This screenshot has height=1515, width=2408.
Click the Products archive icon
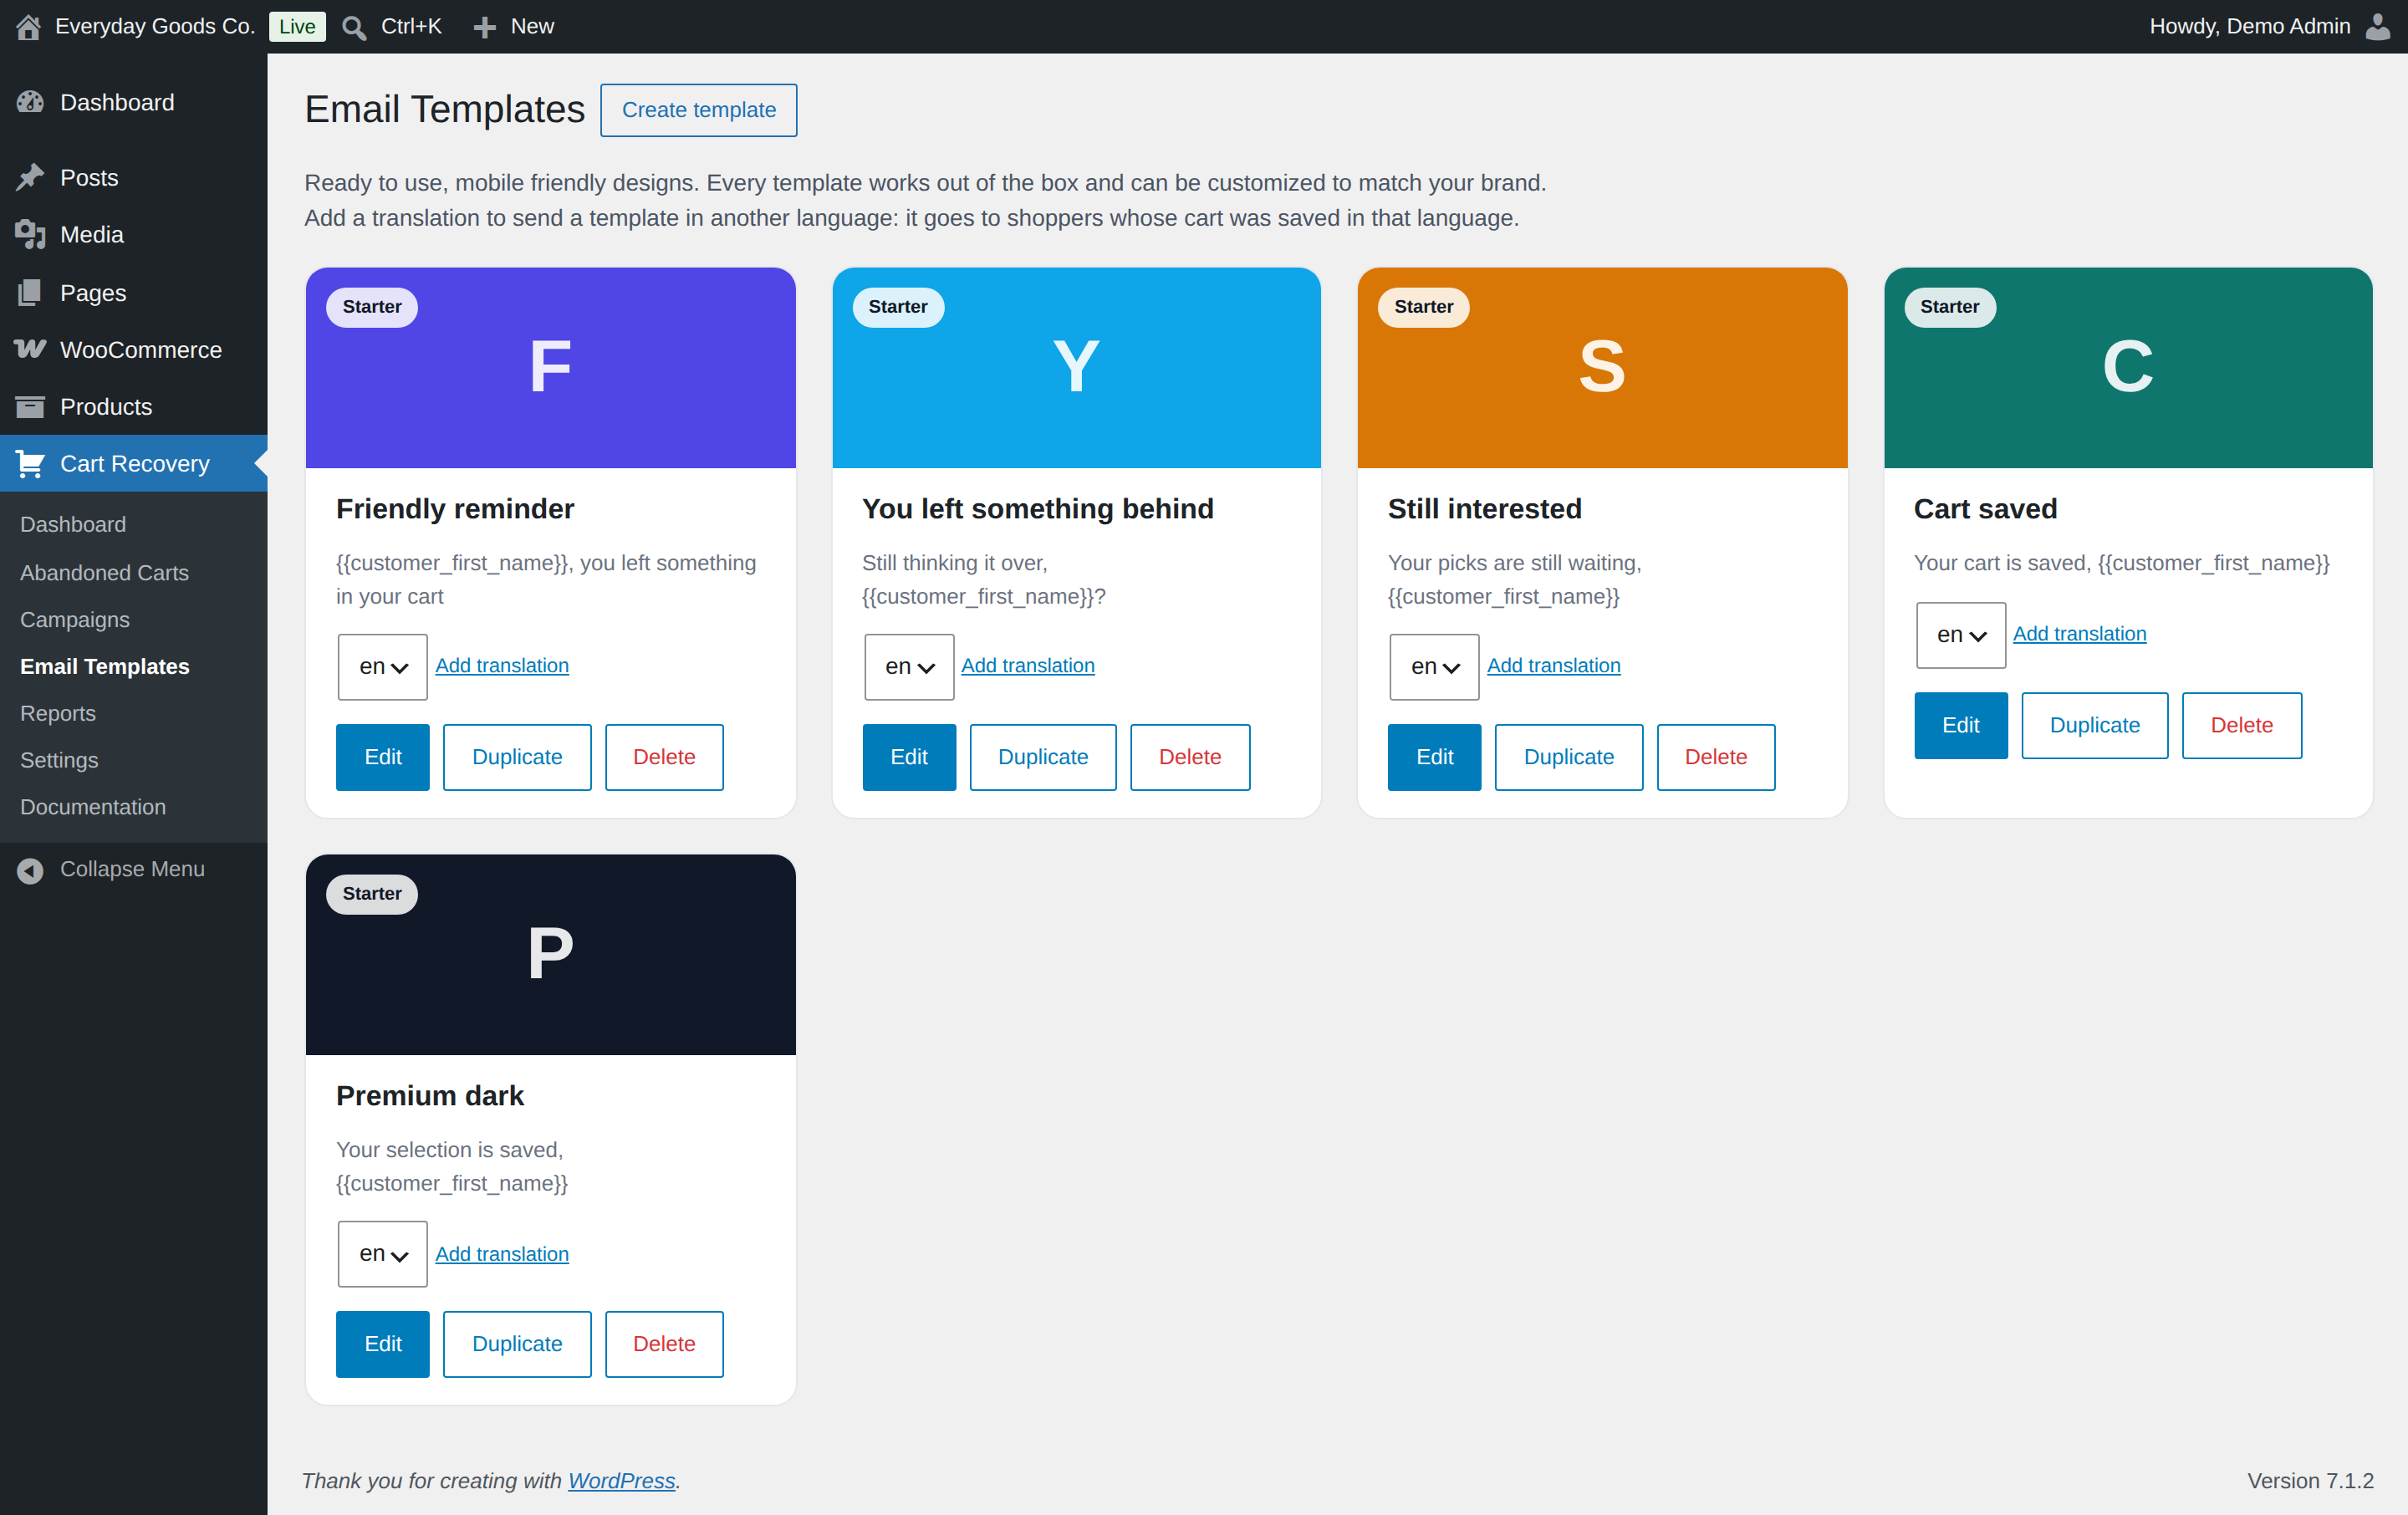click(x=30, y=406)
